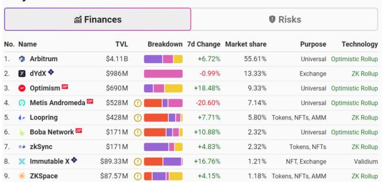Image resolution: width=382 pixels, height=182 pixels.
Task: Click the OP badge next to Optimism
Action: (65, 87)
